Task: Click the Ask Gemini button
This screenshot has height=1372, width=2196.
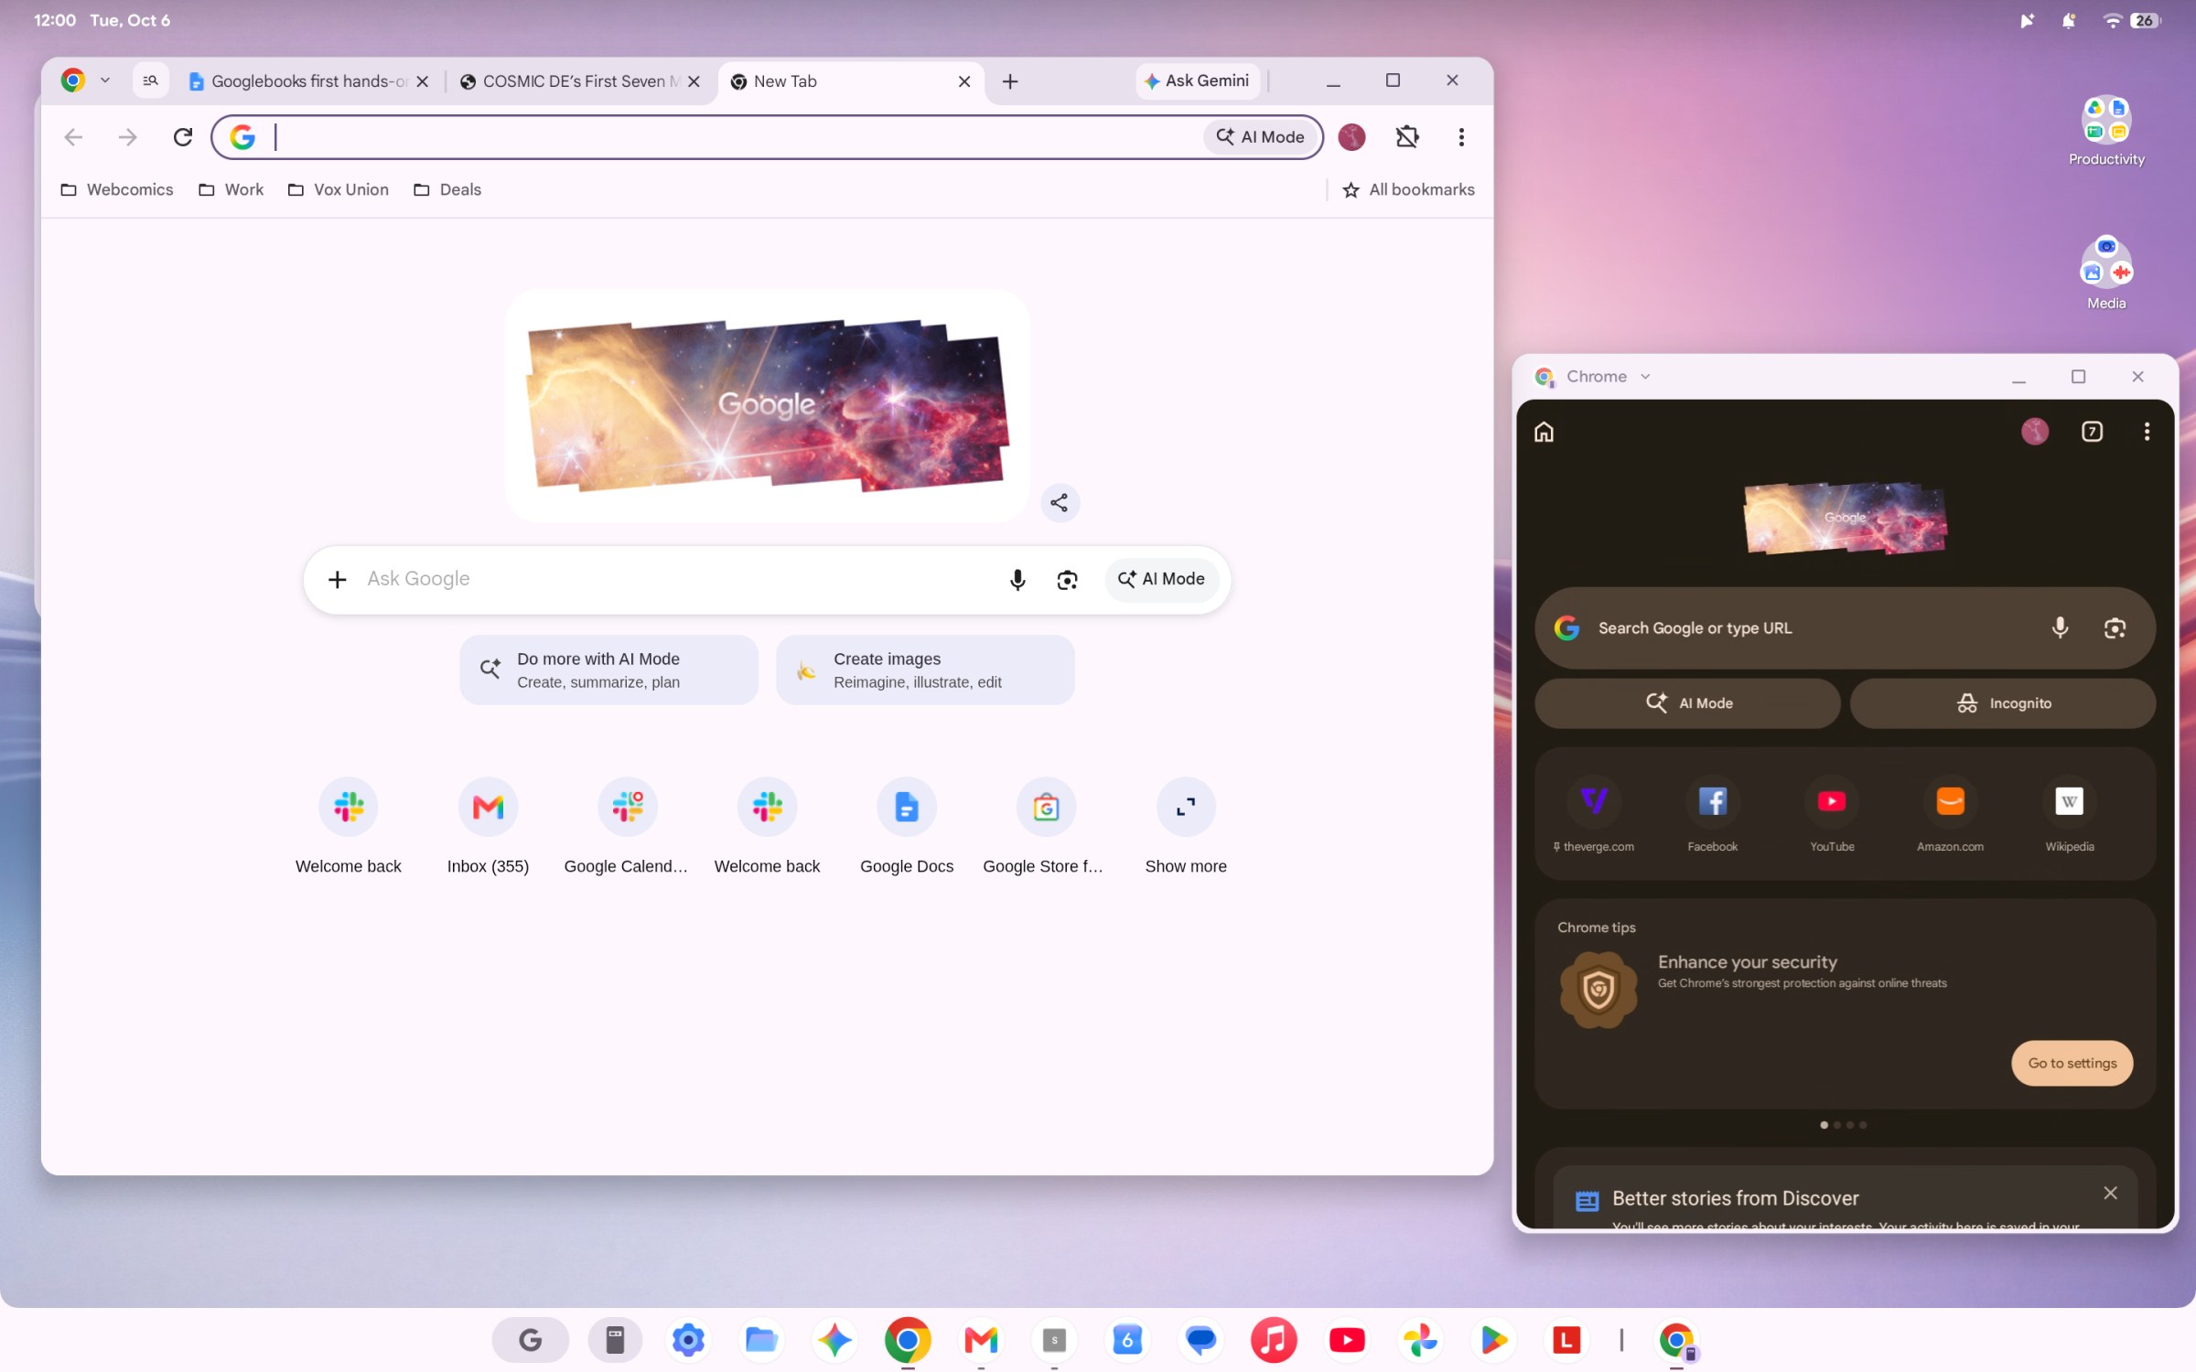Action: [x=1198, y=80]
